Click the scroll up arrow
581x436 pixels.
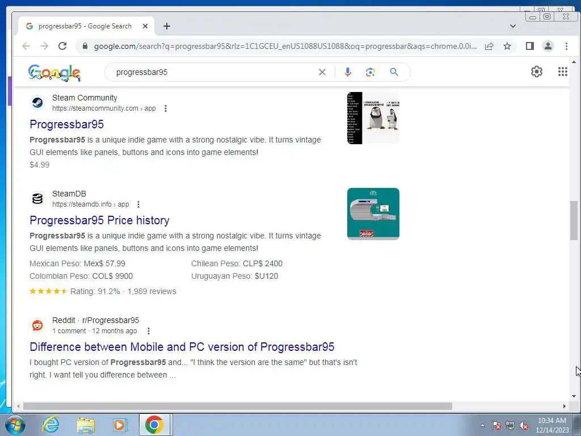tap(574, 62)
